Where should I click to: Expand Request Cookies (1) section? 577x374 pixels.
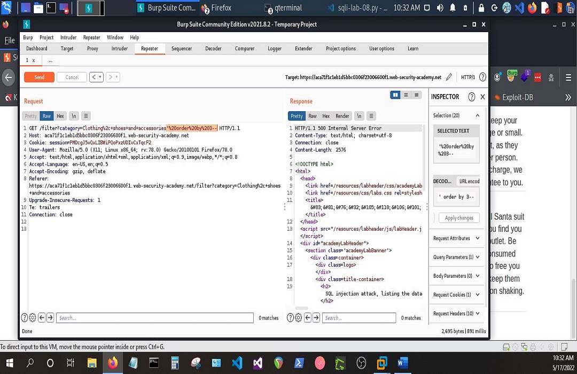[456, 294]
